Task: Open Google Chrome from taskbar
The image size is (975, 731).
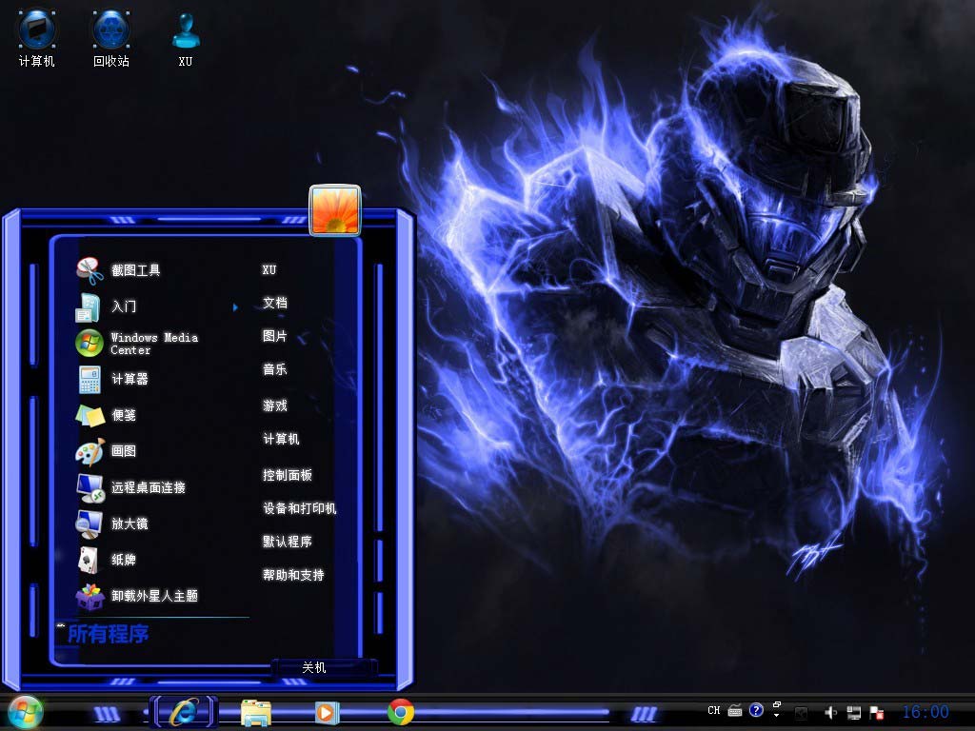Action: point(401,712)
